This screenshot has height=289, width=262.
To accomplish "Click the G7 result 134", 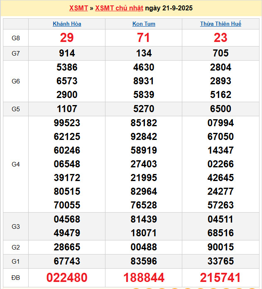I will click(144, 53).
